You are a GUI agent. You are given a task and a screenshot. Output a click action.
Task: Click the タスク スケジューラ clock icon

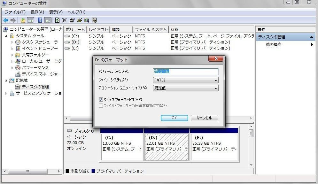[x=18, y=42]
